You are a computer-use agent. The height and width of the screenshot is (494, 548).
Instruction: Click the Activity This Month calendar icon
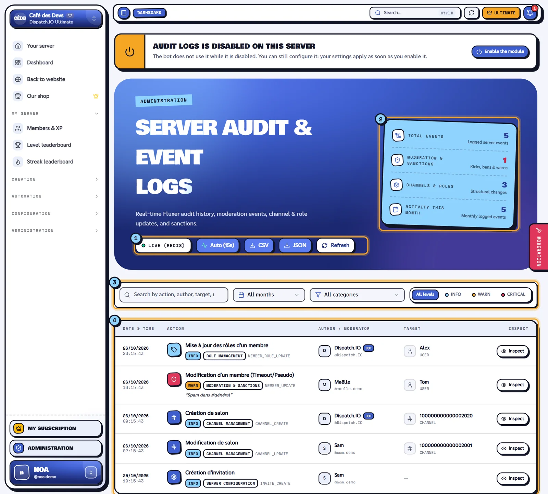click(396, 209)
